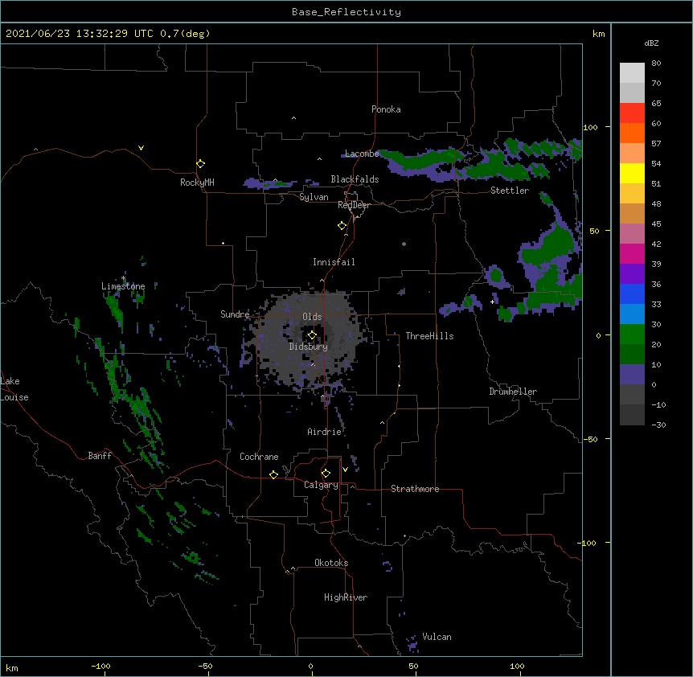Image resolution: width=693 pixels, height=677 pixels.
Task: Click the Airdrie label
Action: [x=325, y=432]
